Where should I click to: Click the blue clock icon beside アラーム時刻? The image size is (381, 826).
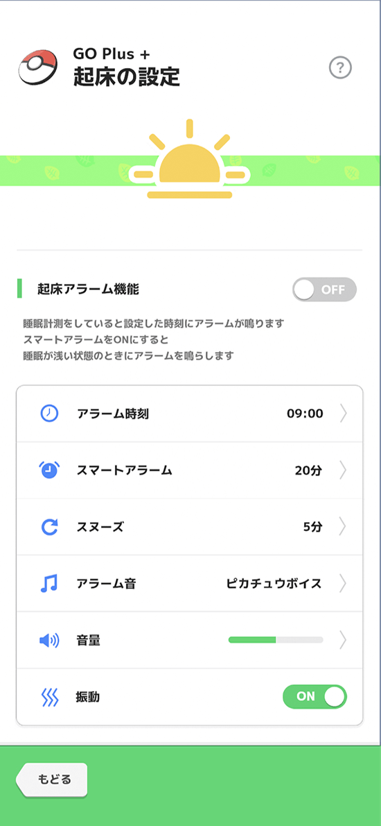point(49,414)
